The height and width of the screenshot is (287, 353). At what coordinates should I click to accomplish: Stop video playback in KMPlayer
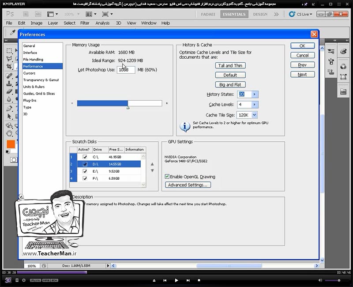point(199,280)
